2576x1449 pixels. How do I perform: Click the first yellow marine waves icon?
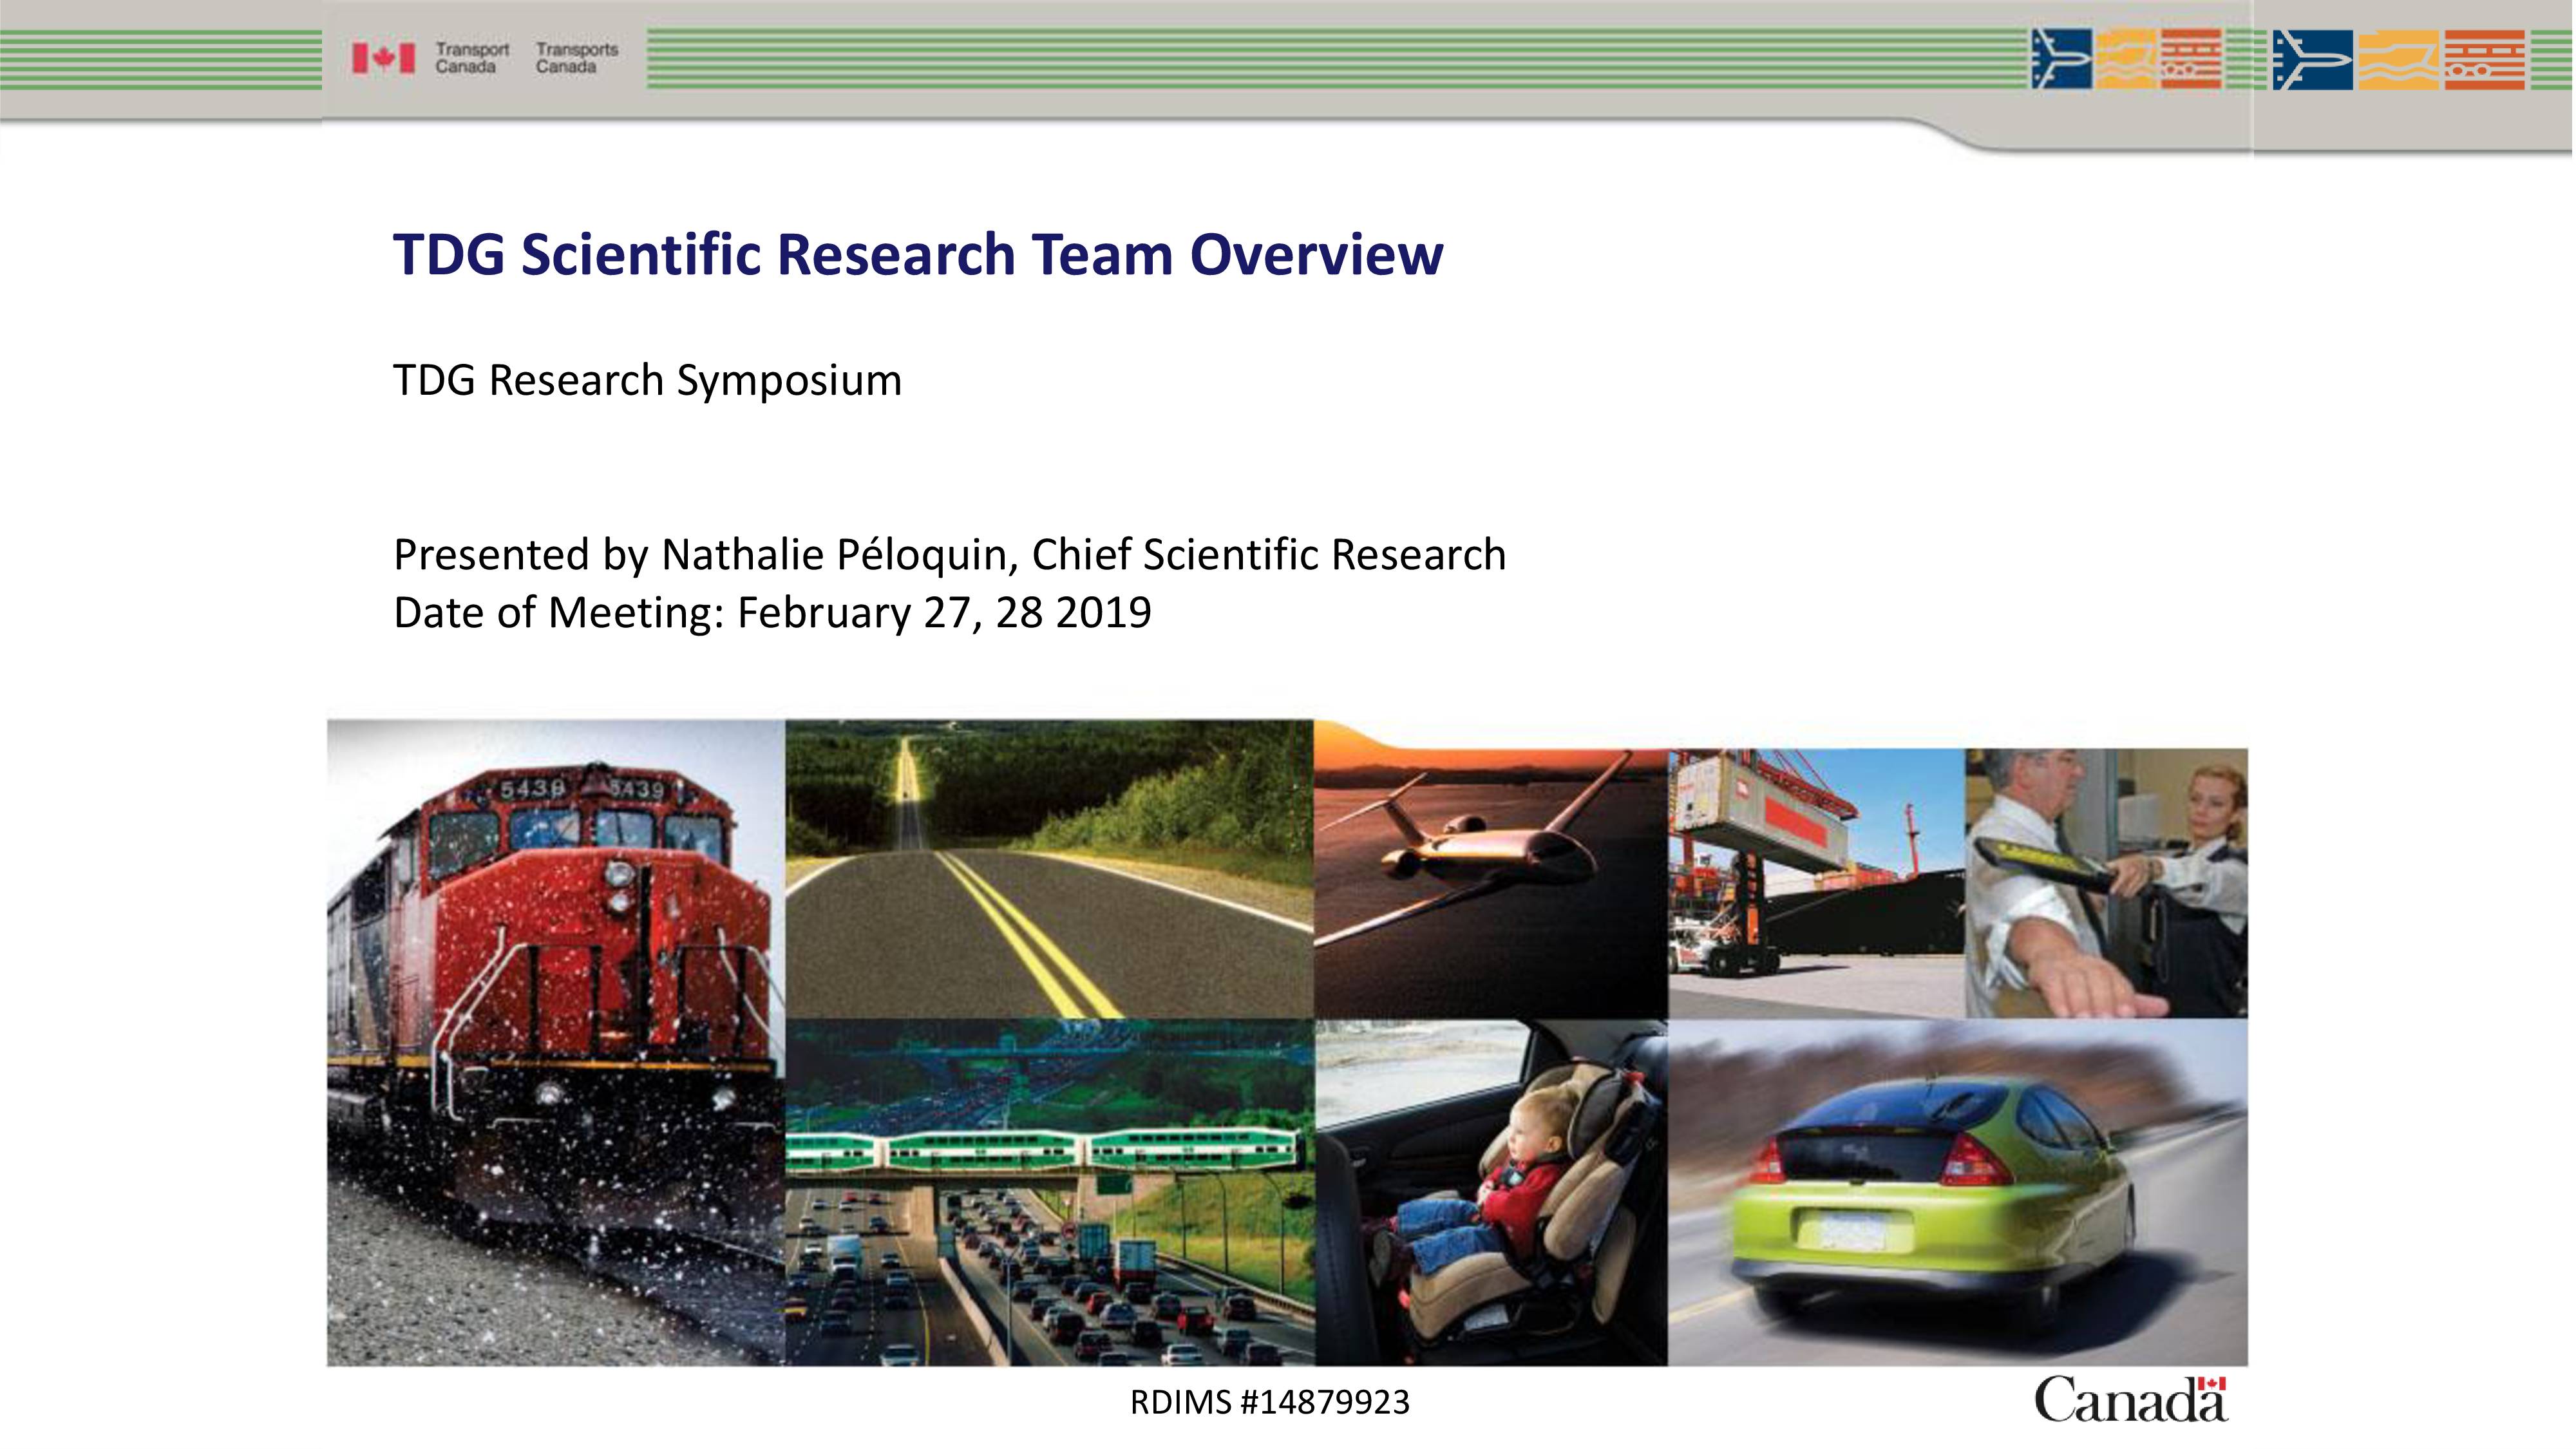[2125, 59]
